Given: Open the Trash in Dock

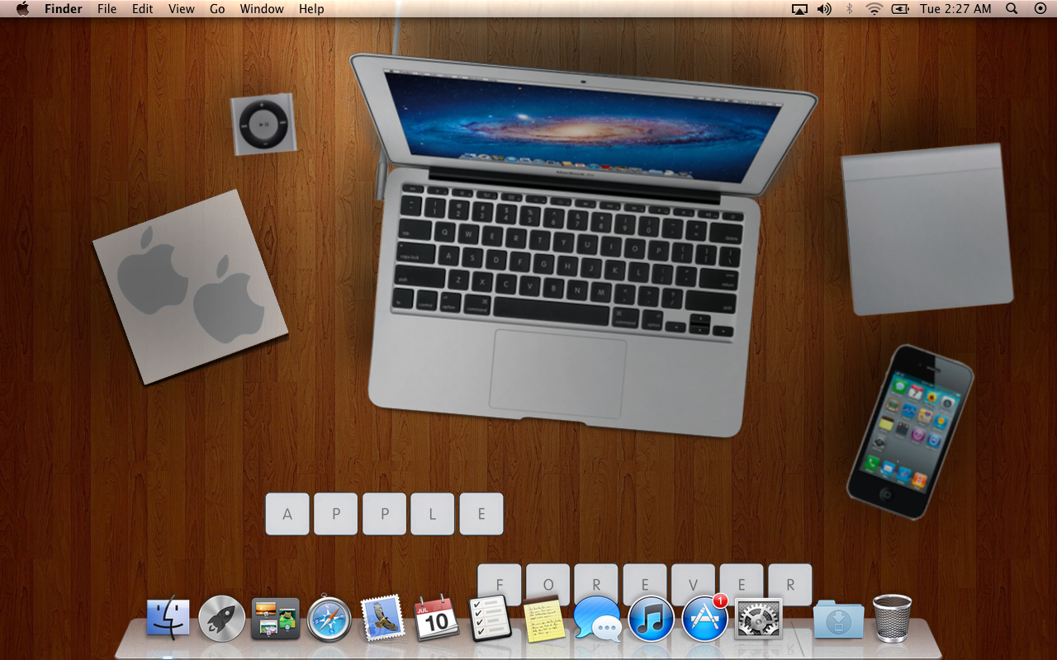Looking at the screenshot, I should [892, 618].
